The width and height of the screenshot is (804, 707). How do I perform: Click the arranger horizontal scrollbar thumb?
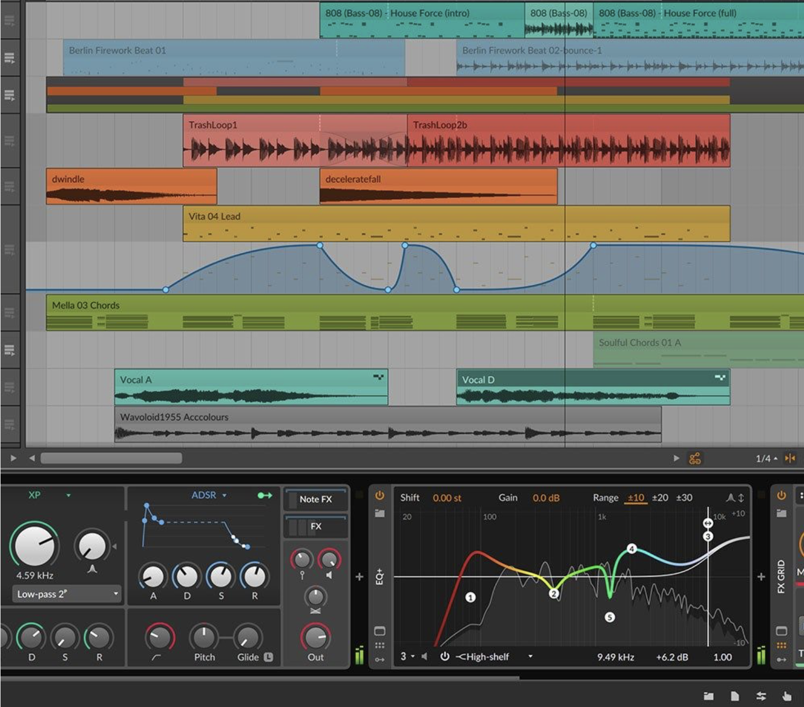(x=111, y=458)
